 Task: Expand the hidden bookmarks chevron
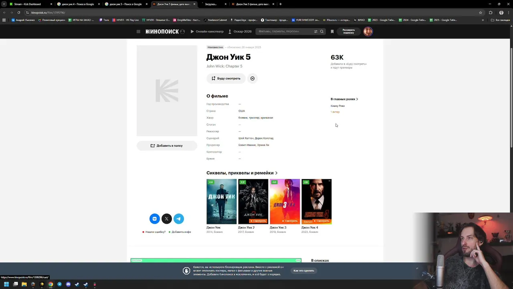tap(483, 20)
